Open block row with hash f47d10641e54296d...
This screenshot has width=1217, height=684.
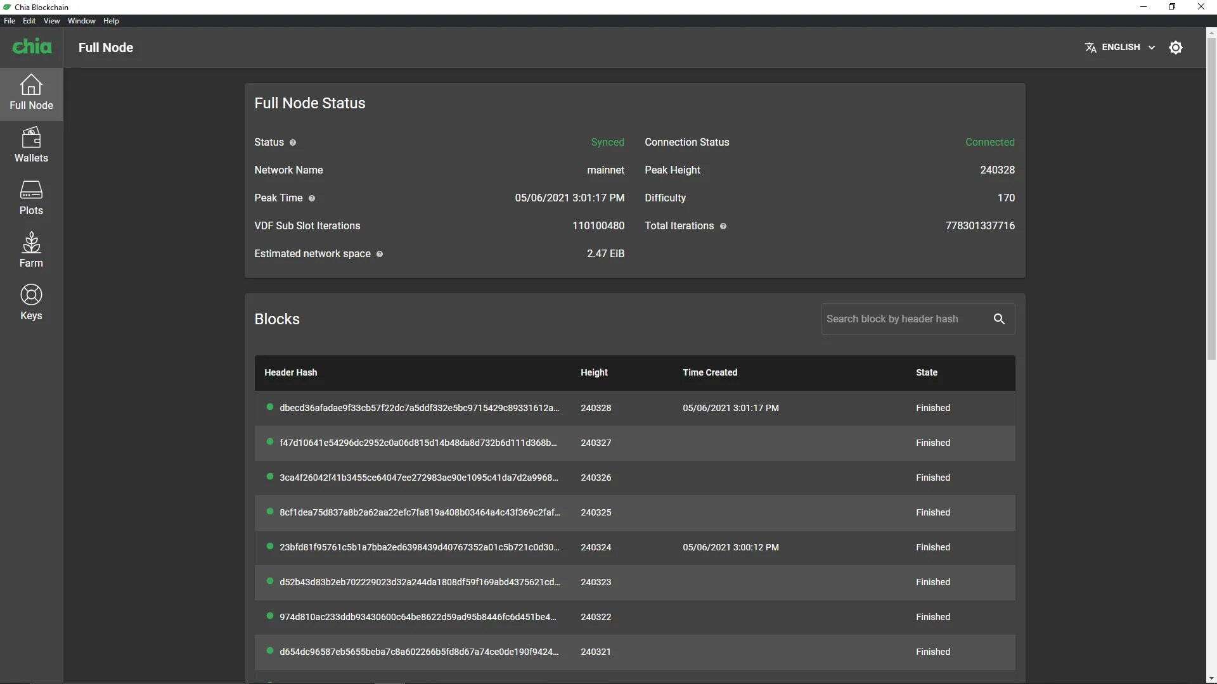pyautogui.click(x=634, y=443)
